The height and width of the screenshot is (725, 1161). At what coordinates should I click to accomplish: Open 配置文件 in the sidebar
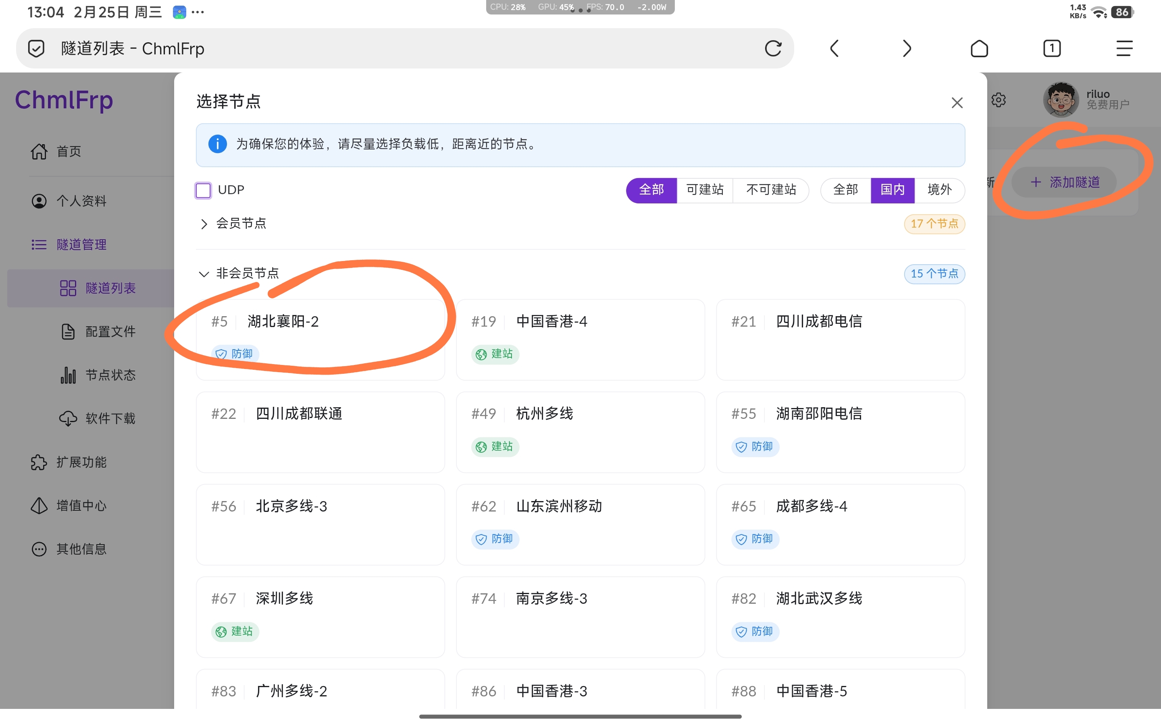[110, 331]
